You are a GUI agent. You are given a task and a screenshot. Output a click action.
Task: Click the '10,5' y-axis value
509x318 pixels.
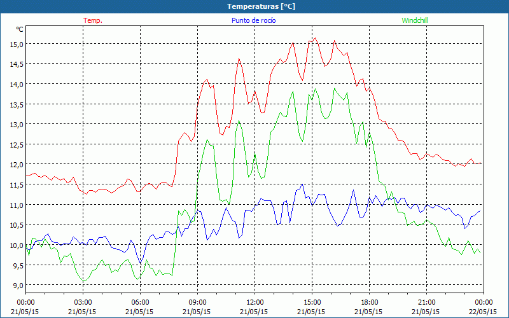tap(17, 225)
